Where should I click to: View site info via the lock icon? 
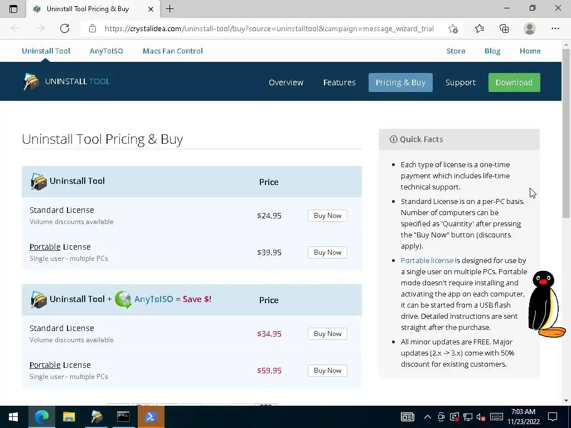pos(93,28)
